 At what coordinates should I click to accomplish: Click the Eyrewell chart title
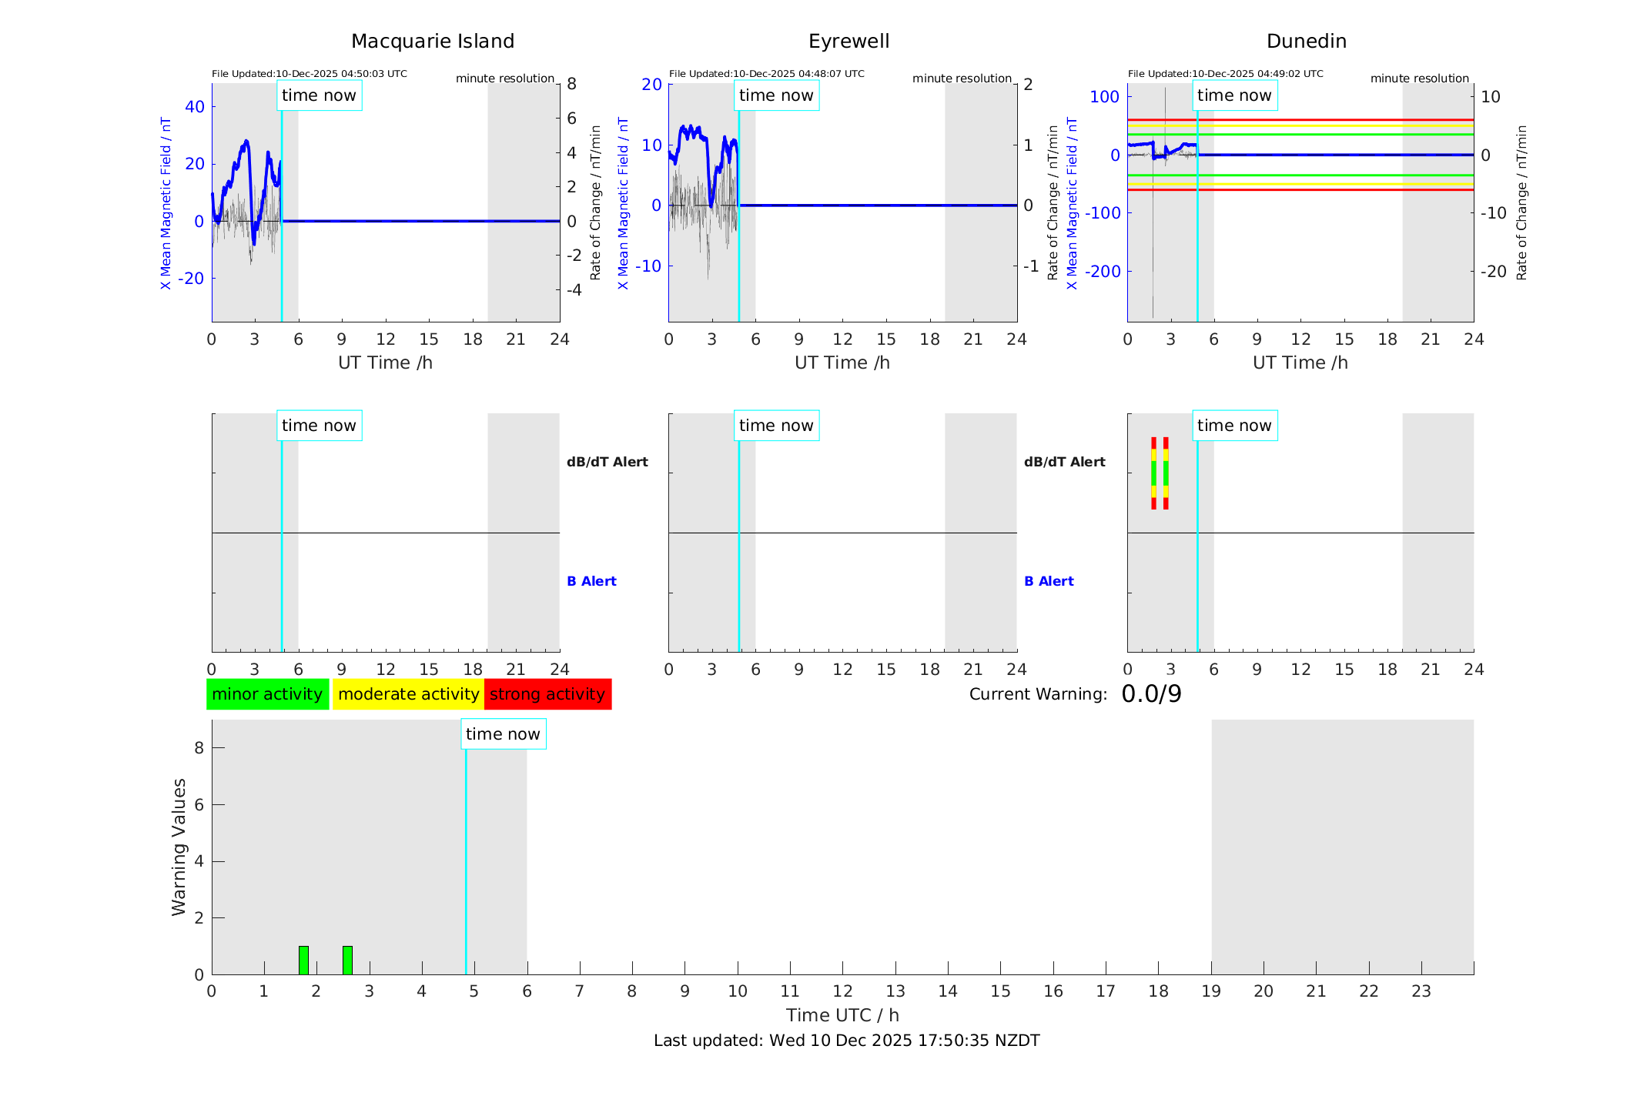pos(848,42)
